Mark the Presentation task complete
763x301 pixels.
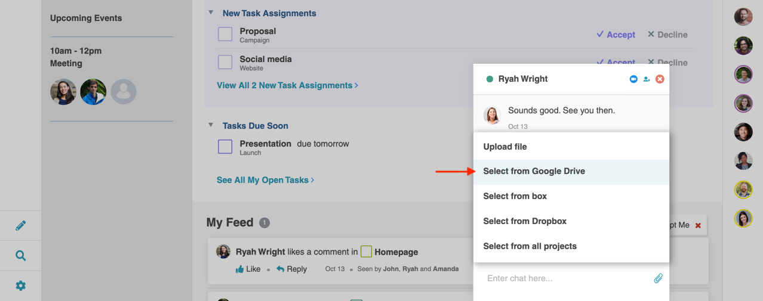point(225,147)
